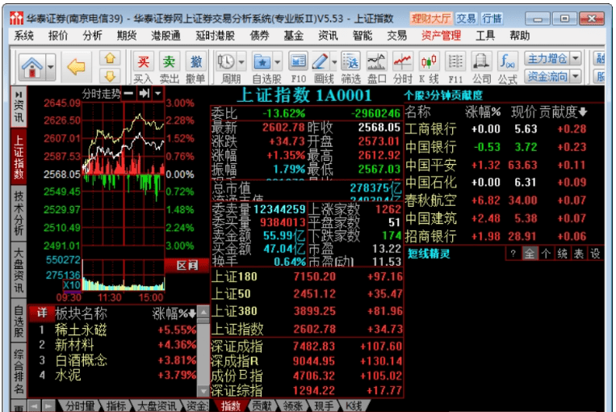Open the 公式 formula icon
Viewport: 616px width, 412px height.
coord(507,67)
